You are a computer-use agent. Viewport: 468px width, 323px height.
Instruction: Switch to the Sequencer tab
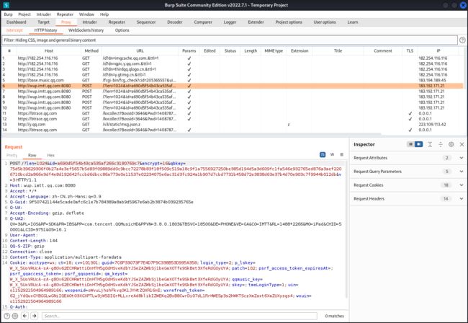[146, 22]
